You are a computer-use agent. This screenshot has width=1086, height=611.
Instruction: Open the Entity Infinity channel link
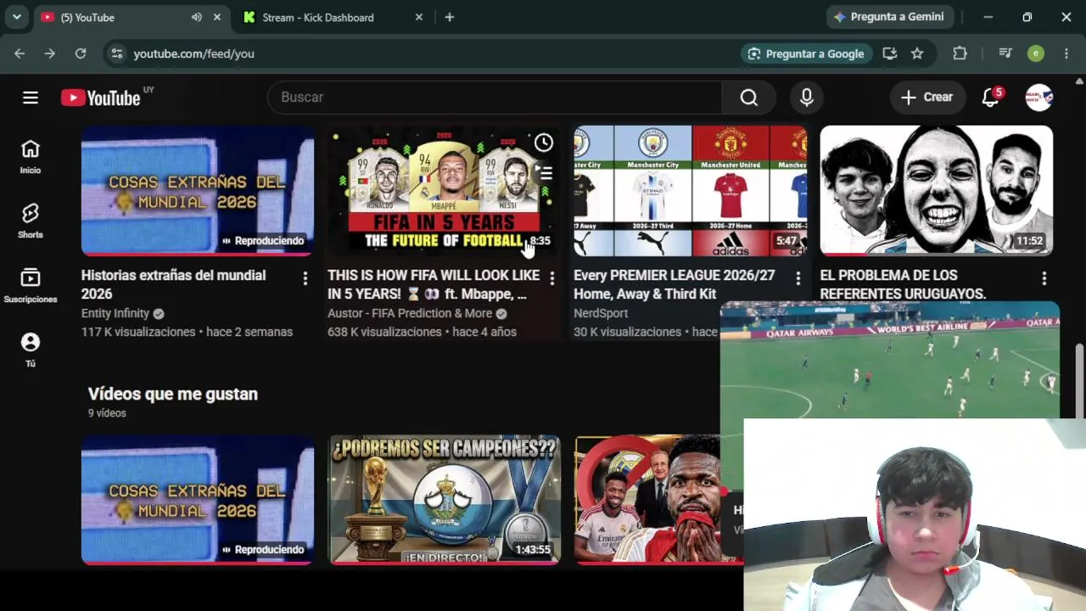coord(115,313)
